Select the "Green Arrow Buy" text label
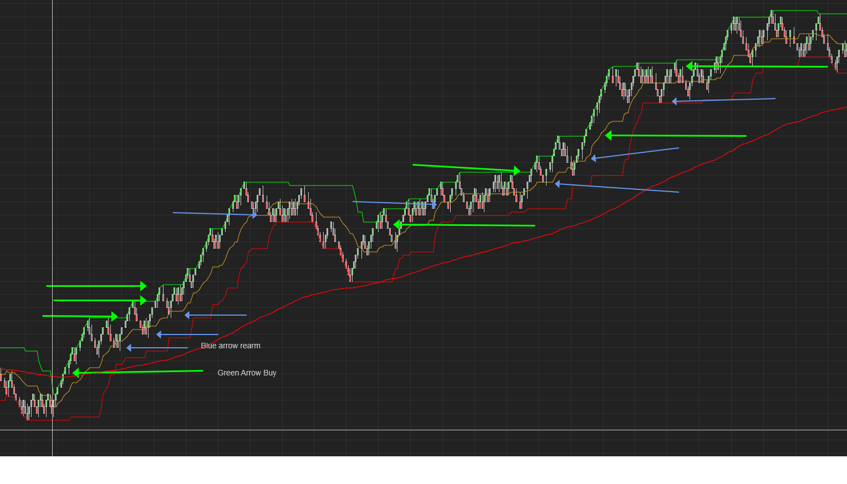This screenshot has height=484, width=847. tap(247, 373)
